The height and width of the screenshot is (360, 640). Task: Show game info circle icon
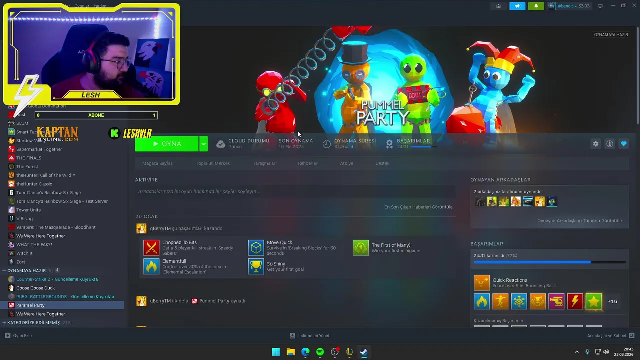click(x=610, y=144)
